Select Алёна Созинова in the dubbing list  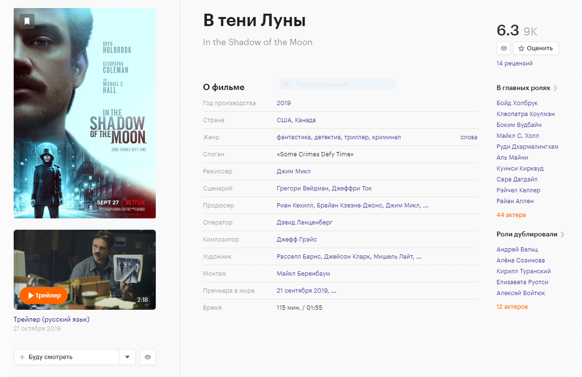520,261
